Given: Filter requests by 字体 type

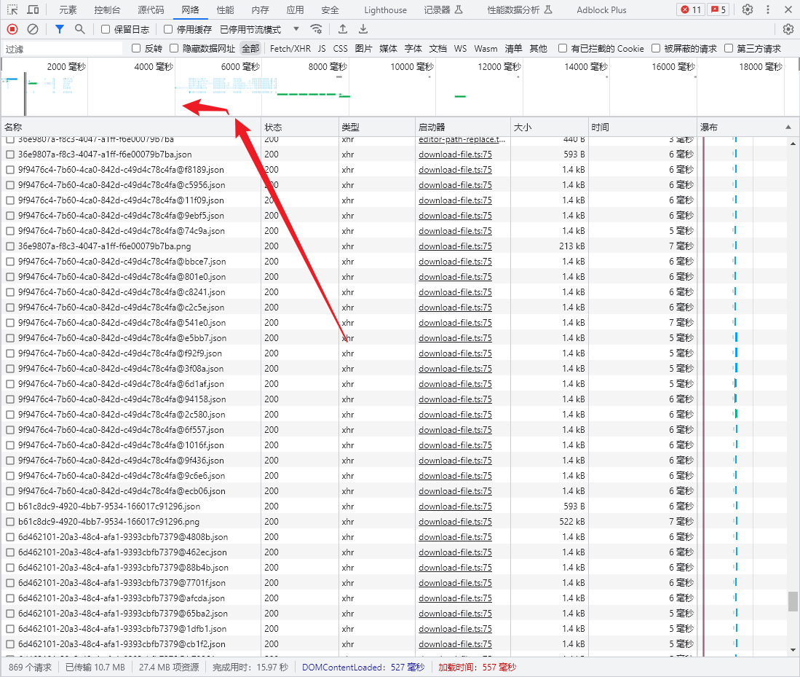Looking at the screenshot, I should pyautogui.click(x=413, y=49).
